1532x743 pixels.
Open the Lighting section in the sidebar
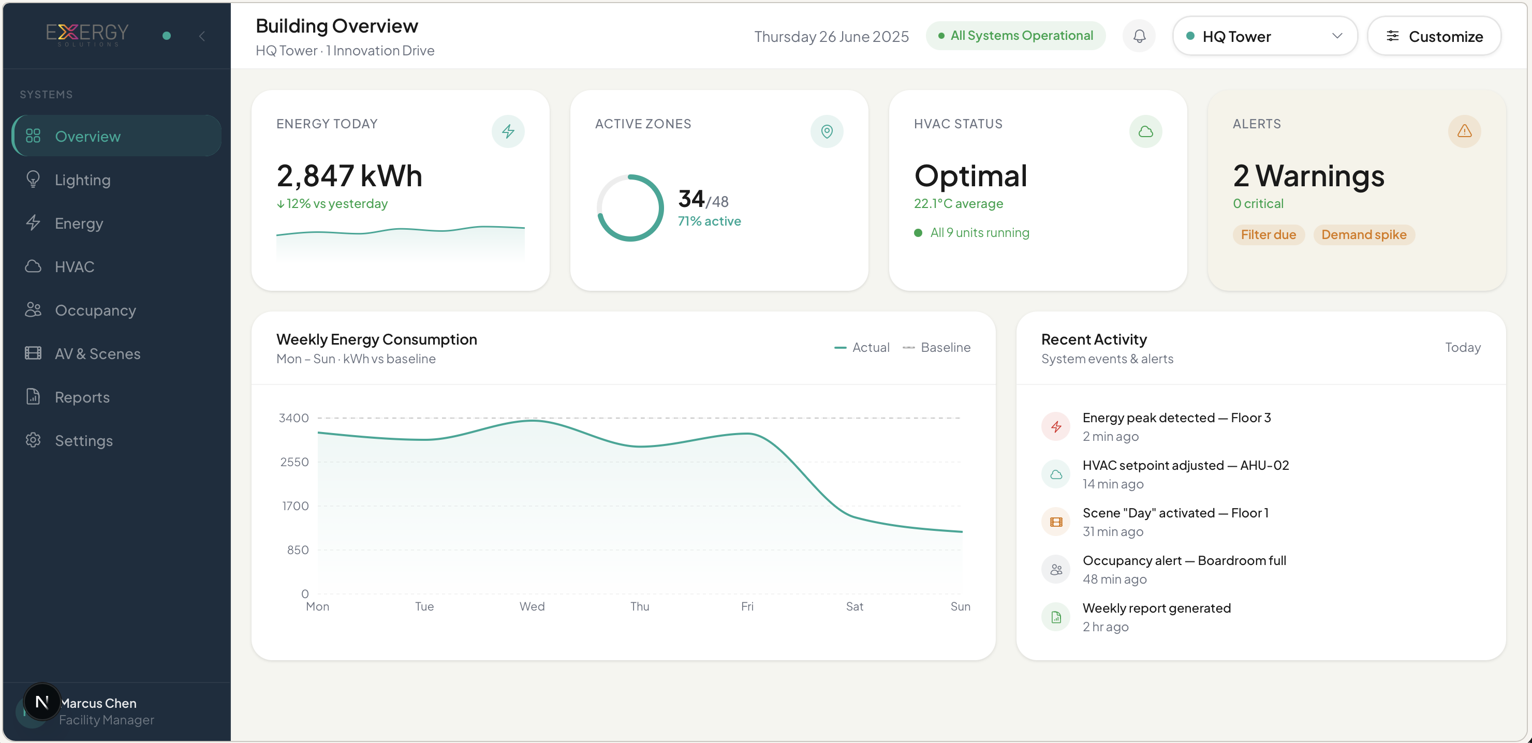point(116,180)
